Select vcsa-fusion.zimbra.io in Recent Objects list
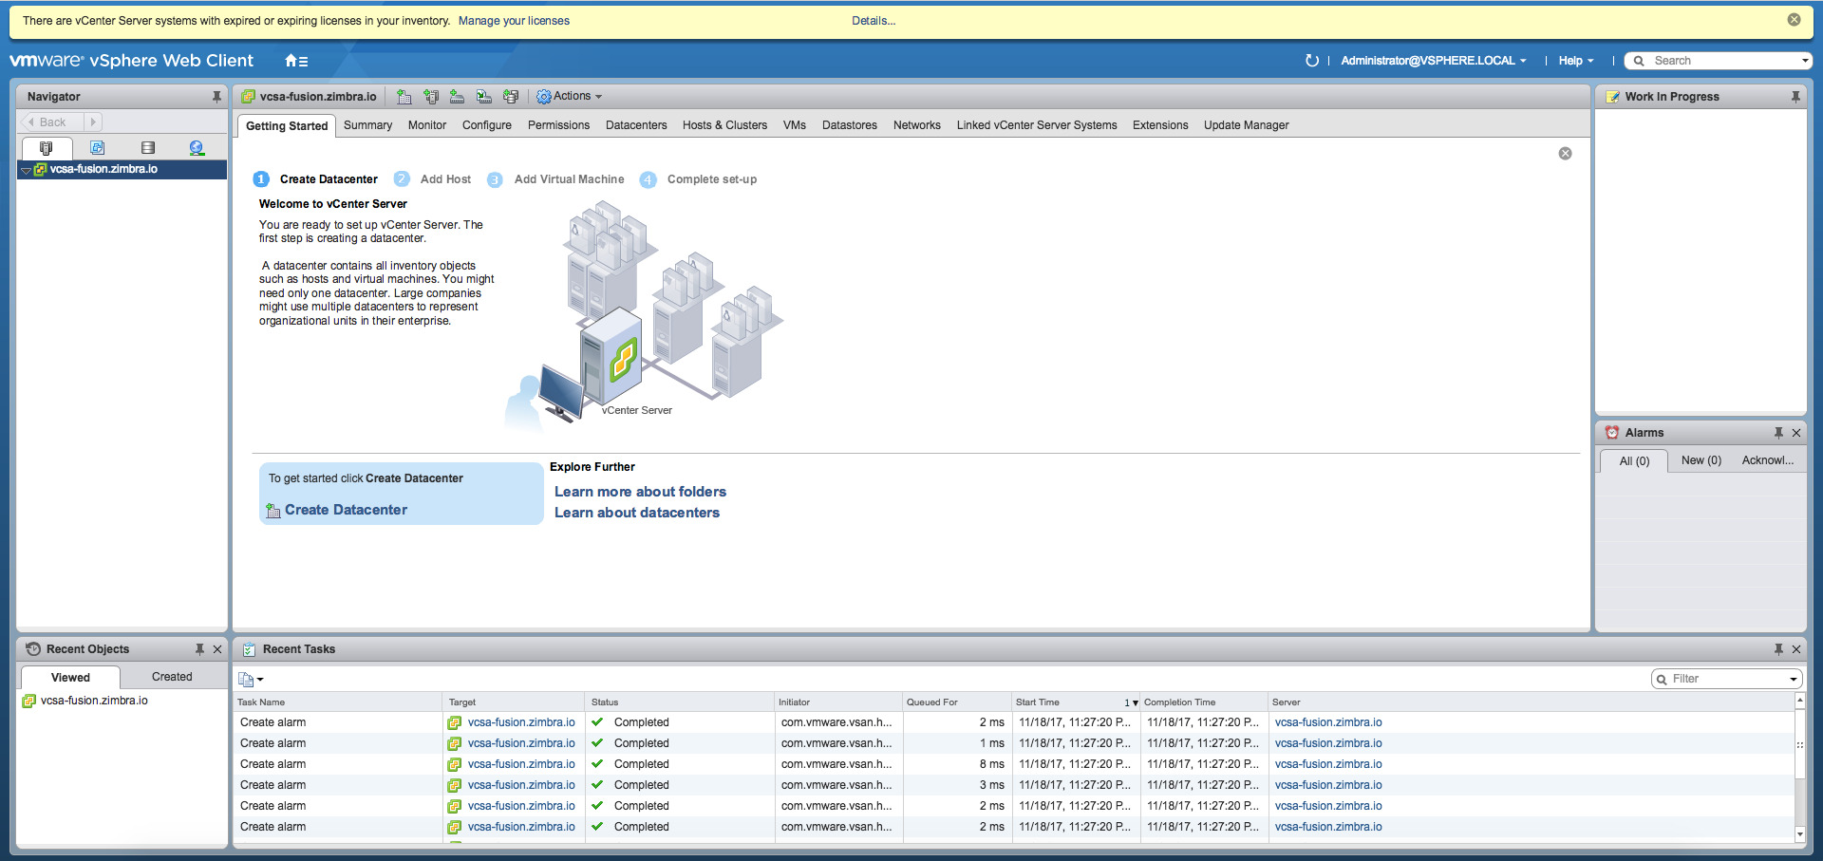 click(x=94, y=701)
